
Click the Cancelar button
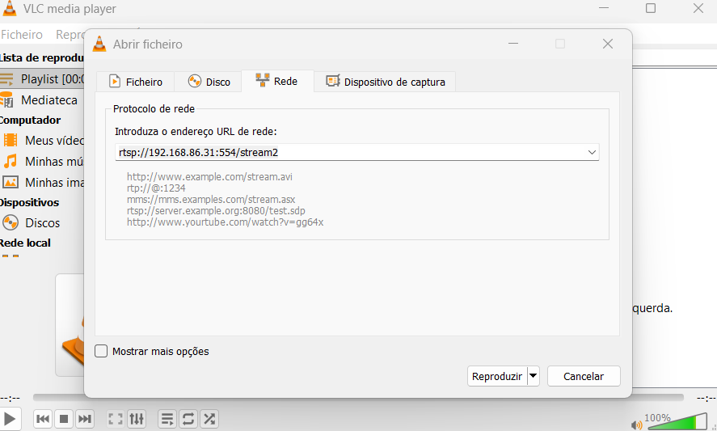coord(583,376)
